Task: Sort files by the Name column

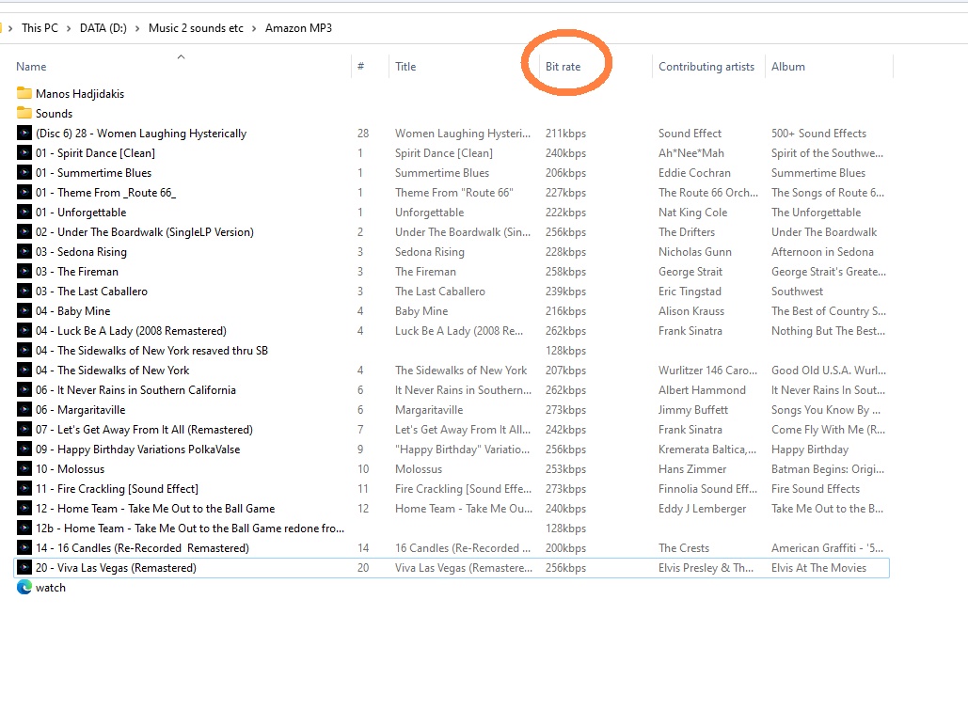Action: tap(31, 66)
